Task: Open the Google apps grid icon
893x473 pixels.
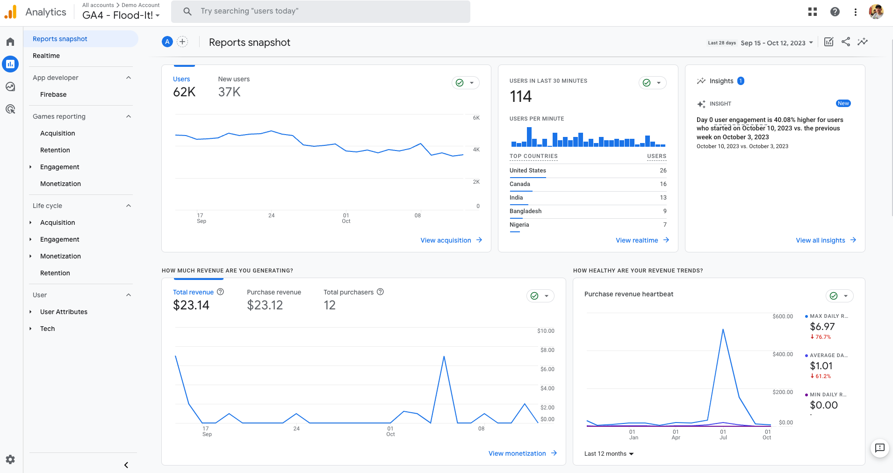Action: point(813,12)
